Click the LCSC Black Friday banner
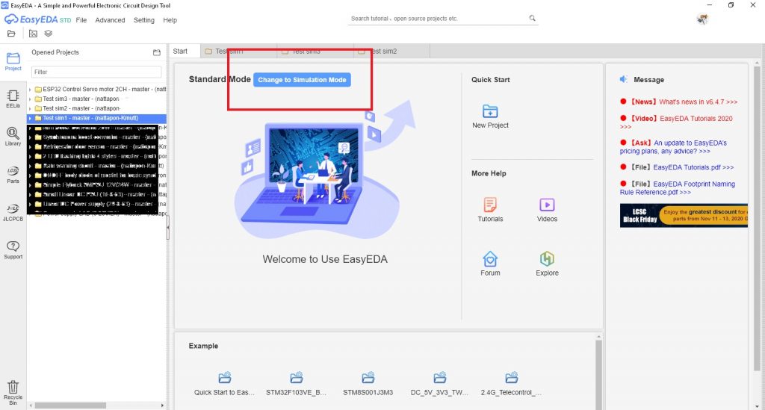 pos(684,215)
